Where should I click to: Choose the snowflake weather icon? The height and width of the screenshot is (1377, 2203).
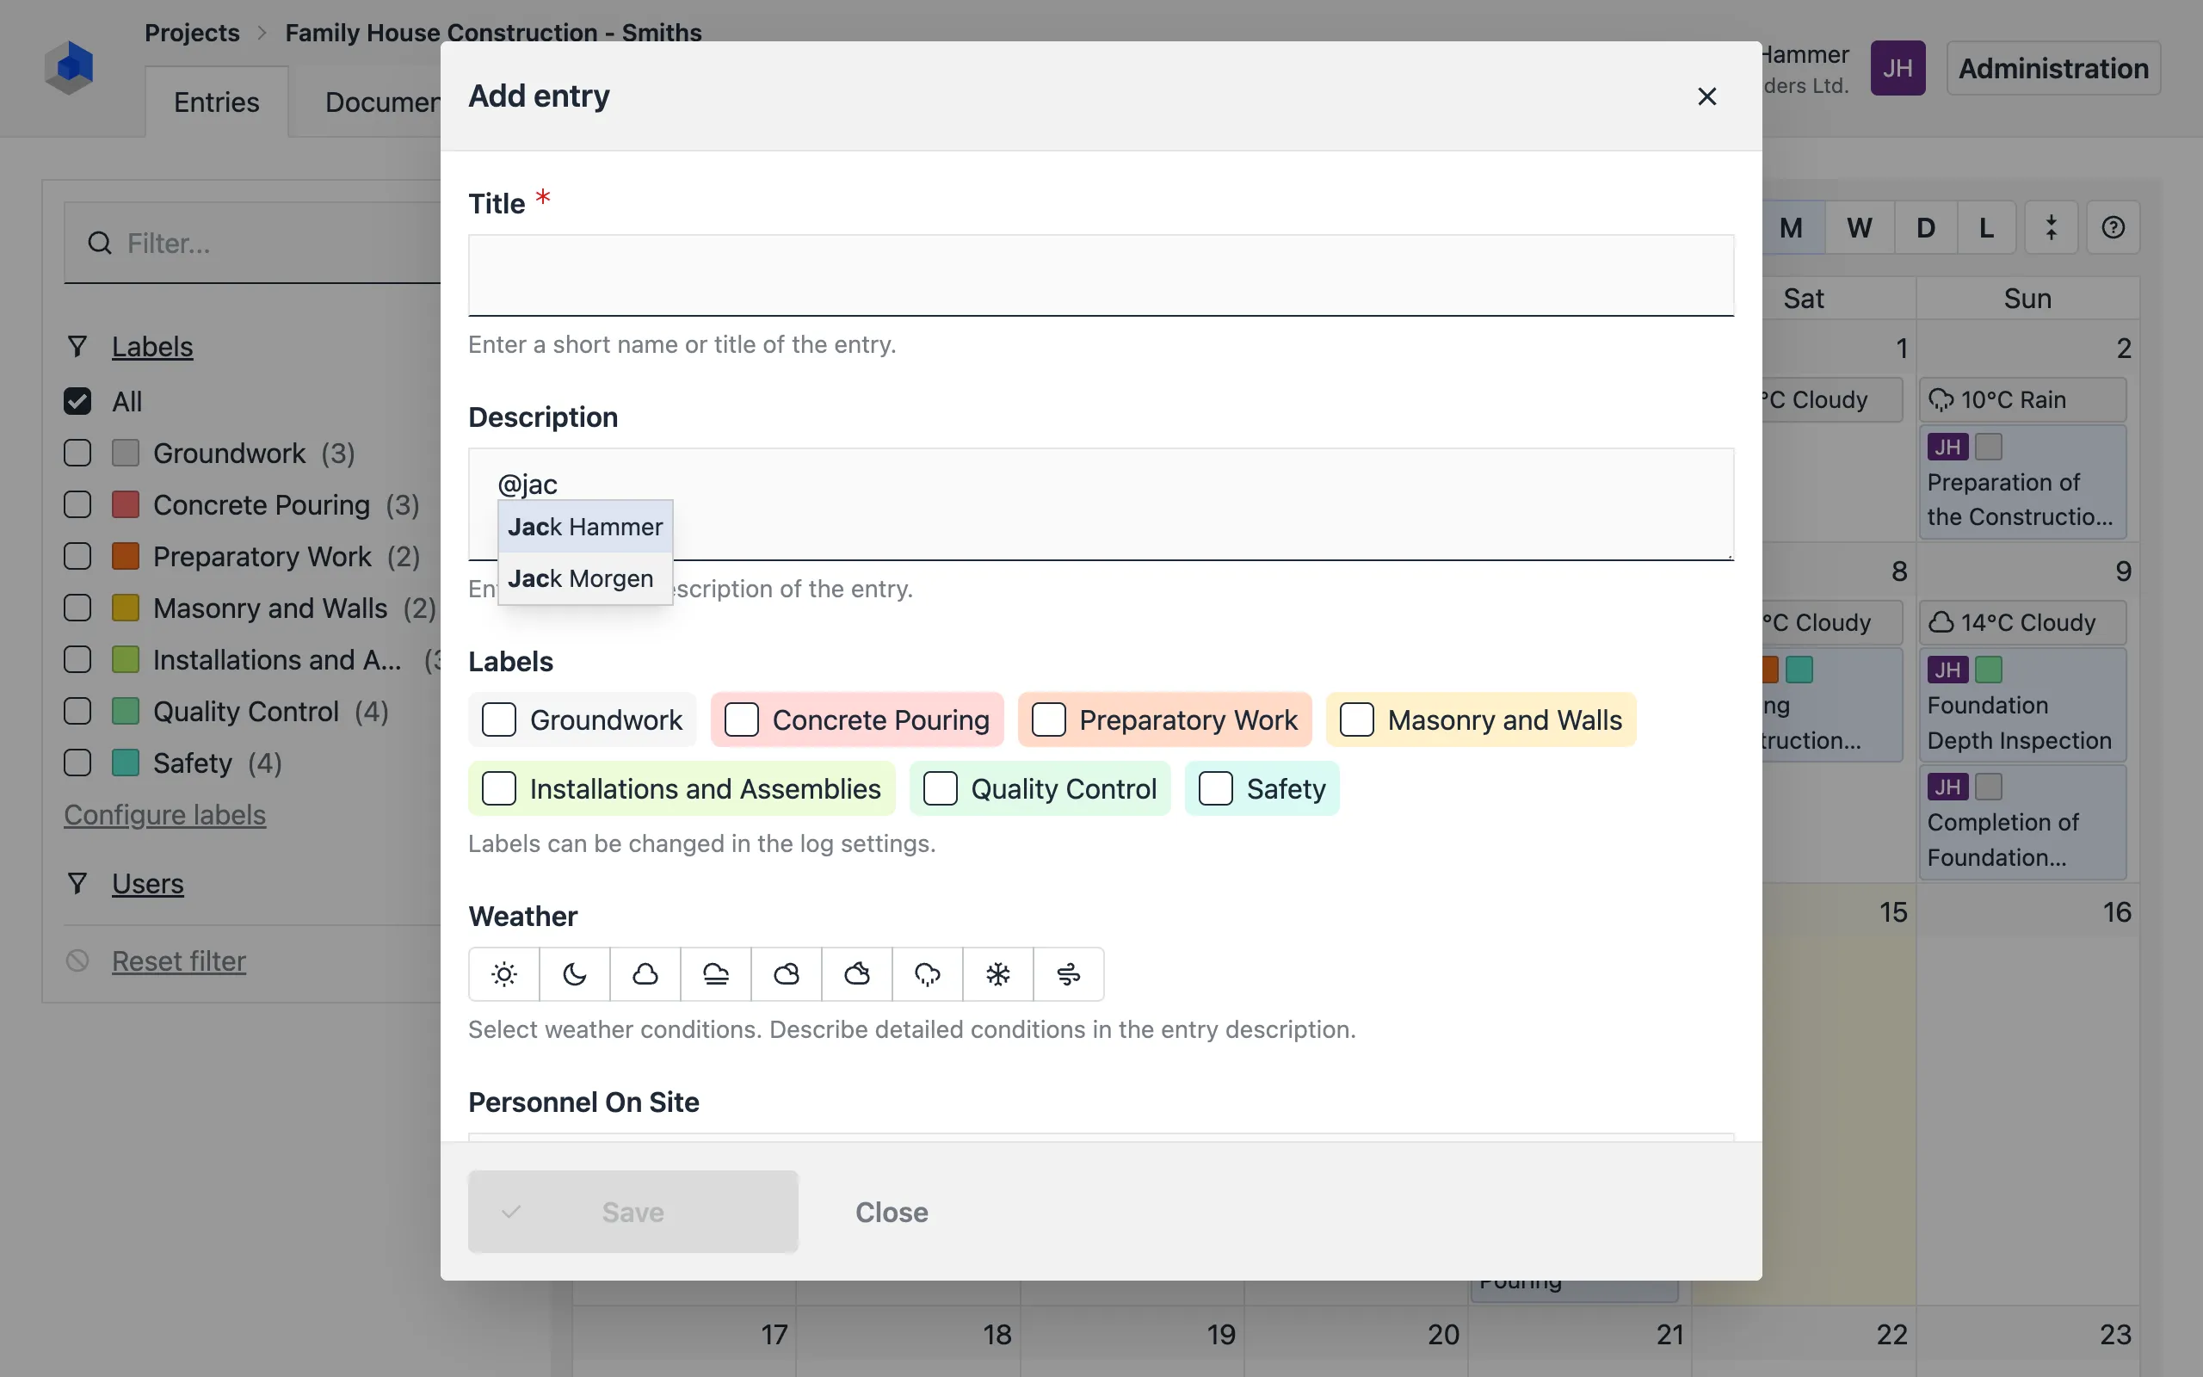[997, 974]
